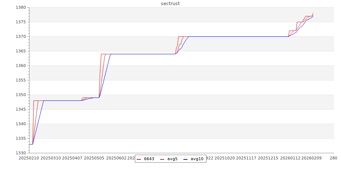Click the 20250310 date label
This screenshot has height=182, width=341.
click(51, 158)
